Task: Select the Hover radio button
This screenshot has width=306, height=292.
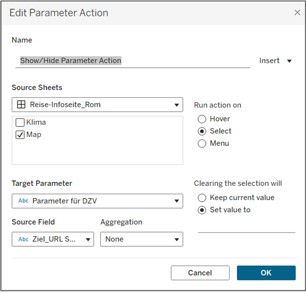Action: pos(202,119)
